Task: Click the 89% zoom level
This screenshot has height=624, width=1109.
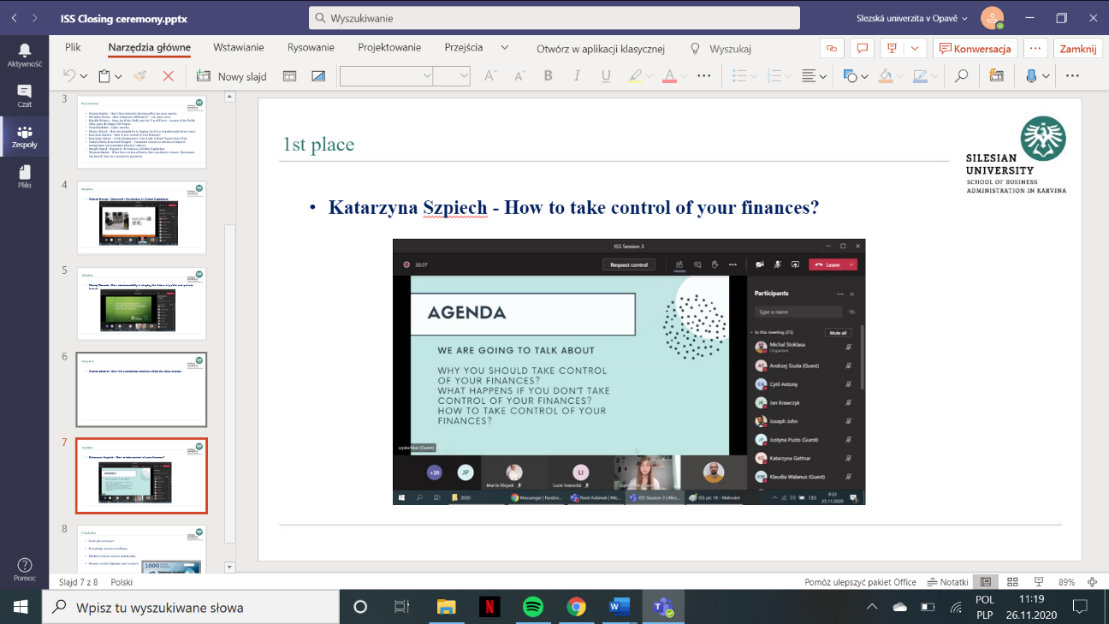Action: pos(1066,582)
